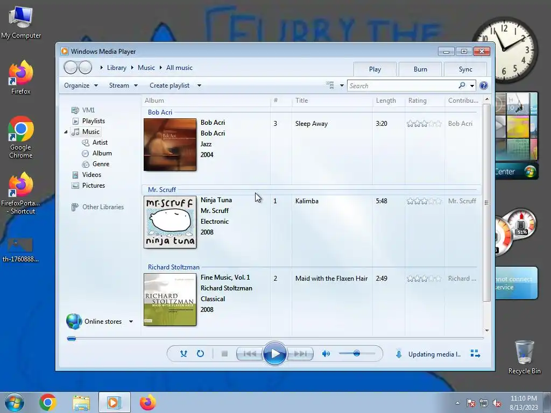Open the Organize menu
Screen dimensions: 551x413
[81, 86]
